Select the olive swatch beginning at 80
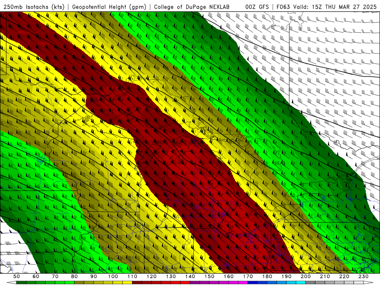 click(x=79, y=282)
